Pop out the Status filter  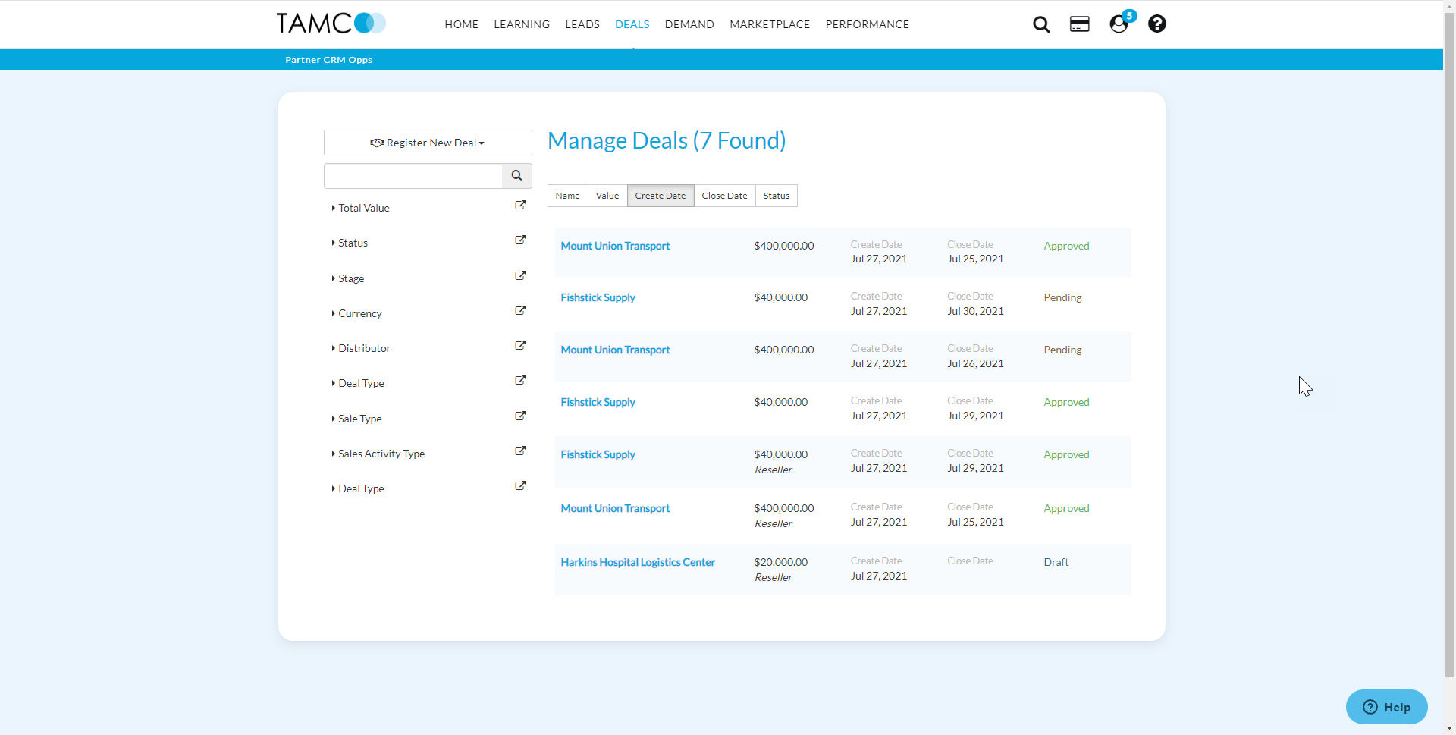click(x=520, y=240)
